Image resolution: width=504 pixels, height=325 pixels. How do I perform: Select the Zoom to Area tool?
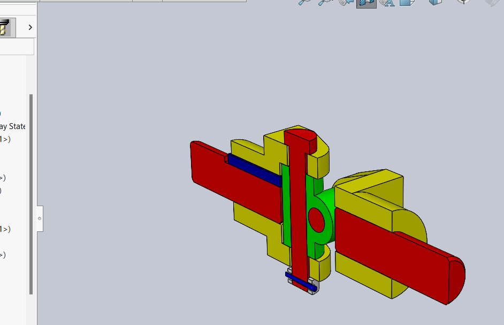[x=324, y=2]
